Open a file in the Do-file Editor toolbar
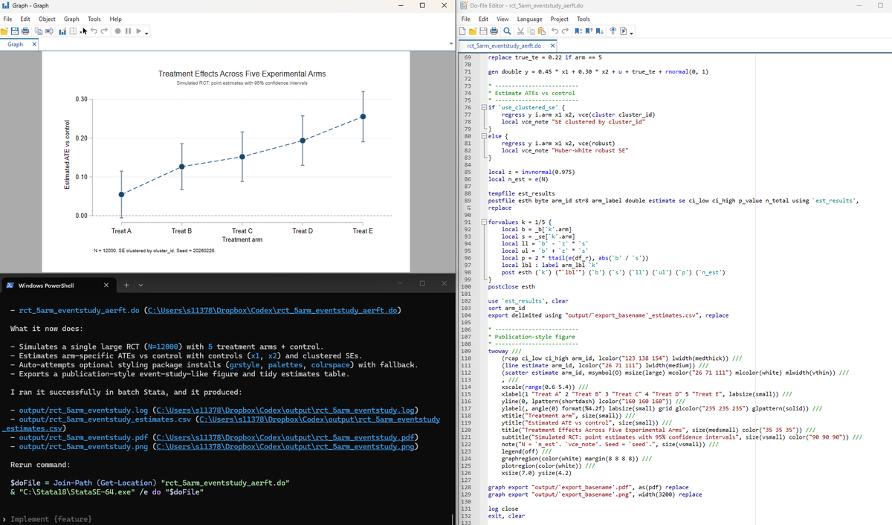Screen dimensions: 892x525 tap(473, 31)
